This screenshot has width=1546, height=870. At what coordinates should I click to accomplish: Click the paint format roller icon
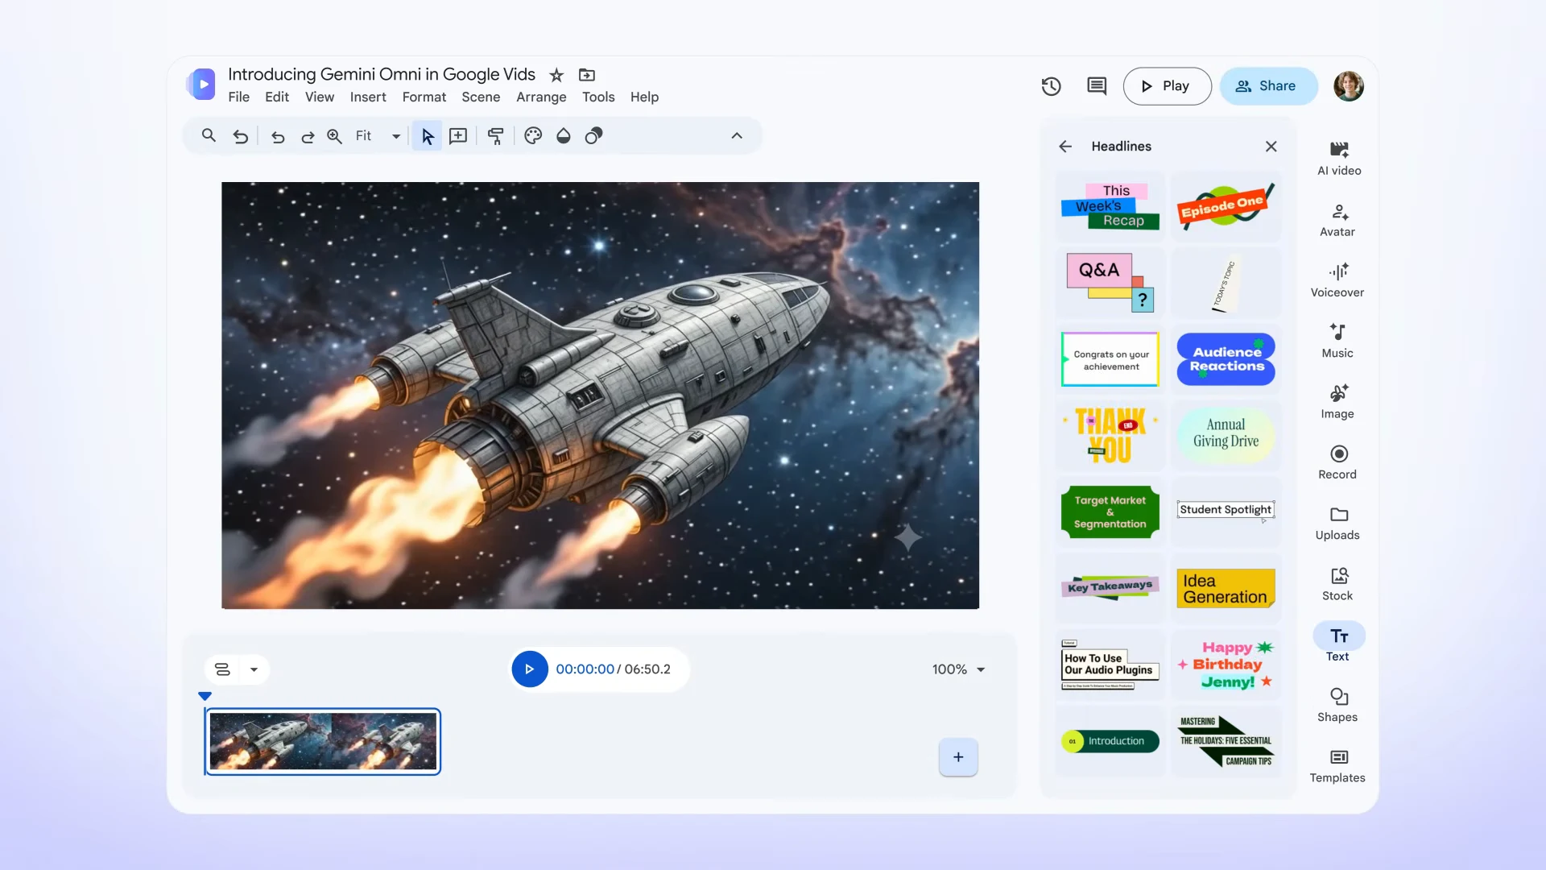coord(496,136)
